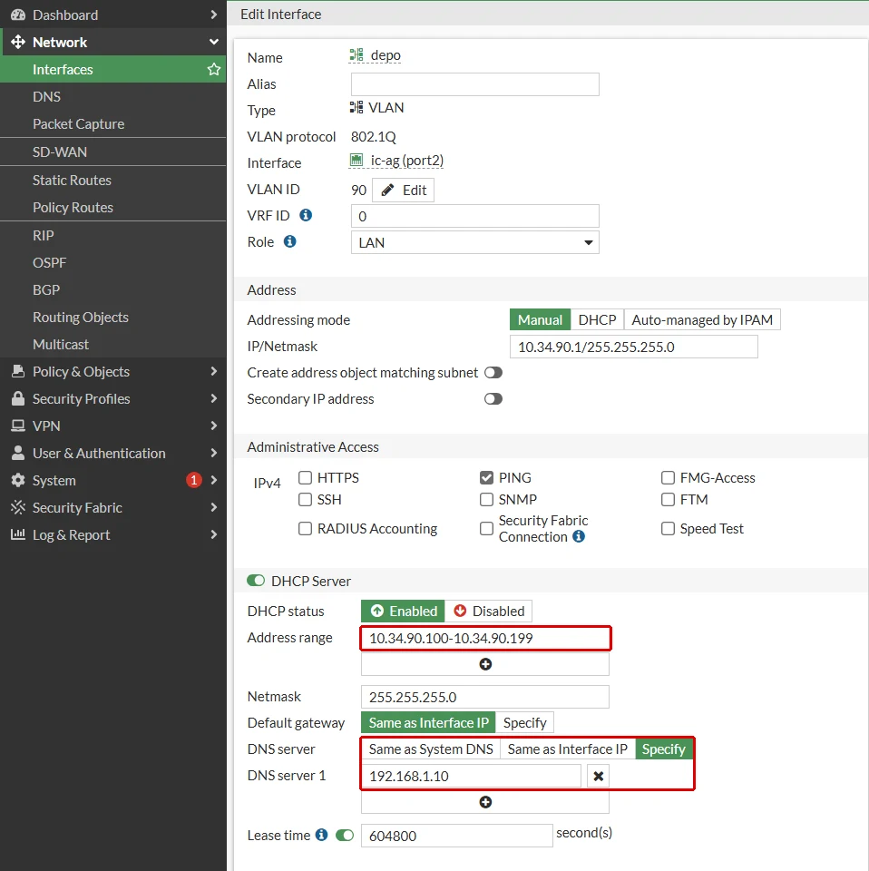869x871 pixels.
Task: Add another DHCP address range
Action: [x=485, y=664]
